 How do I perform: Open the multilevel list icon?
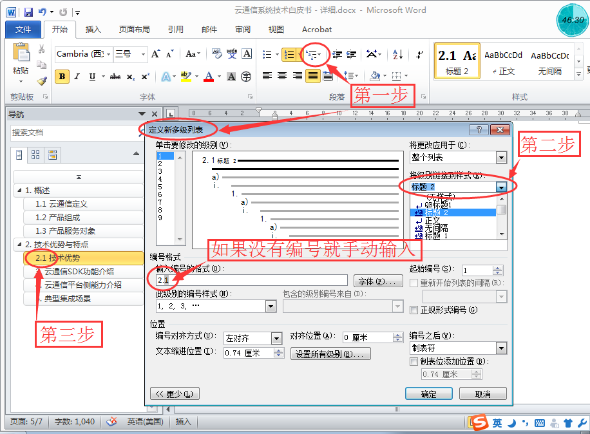coord(311,55)
